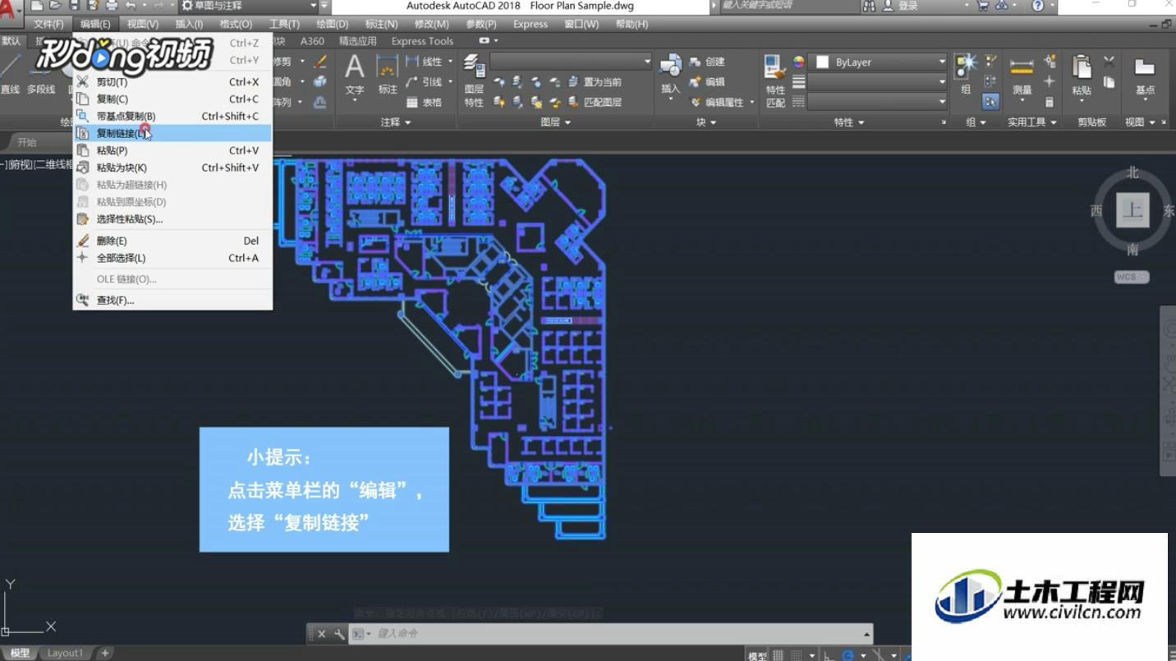This screenshot has height=661, width=1176.
Task: Open the layer name dropdown
Action: point(571,62)
